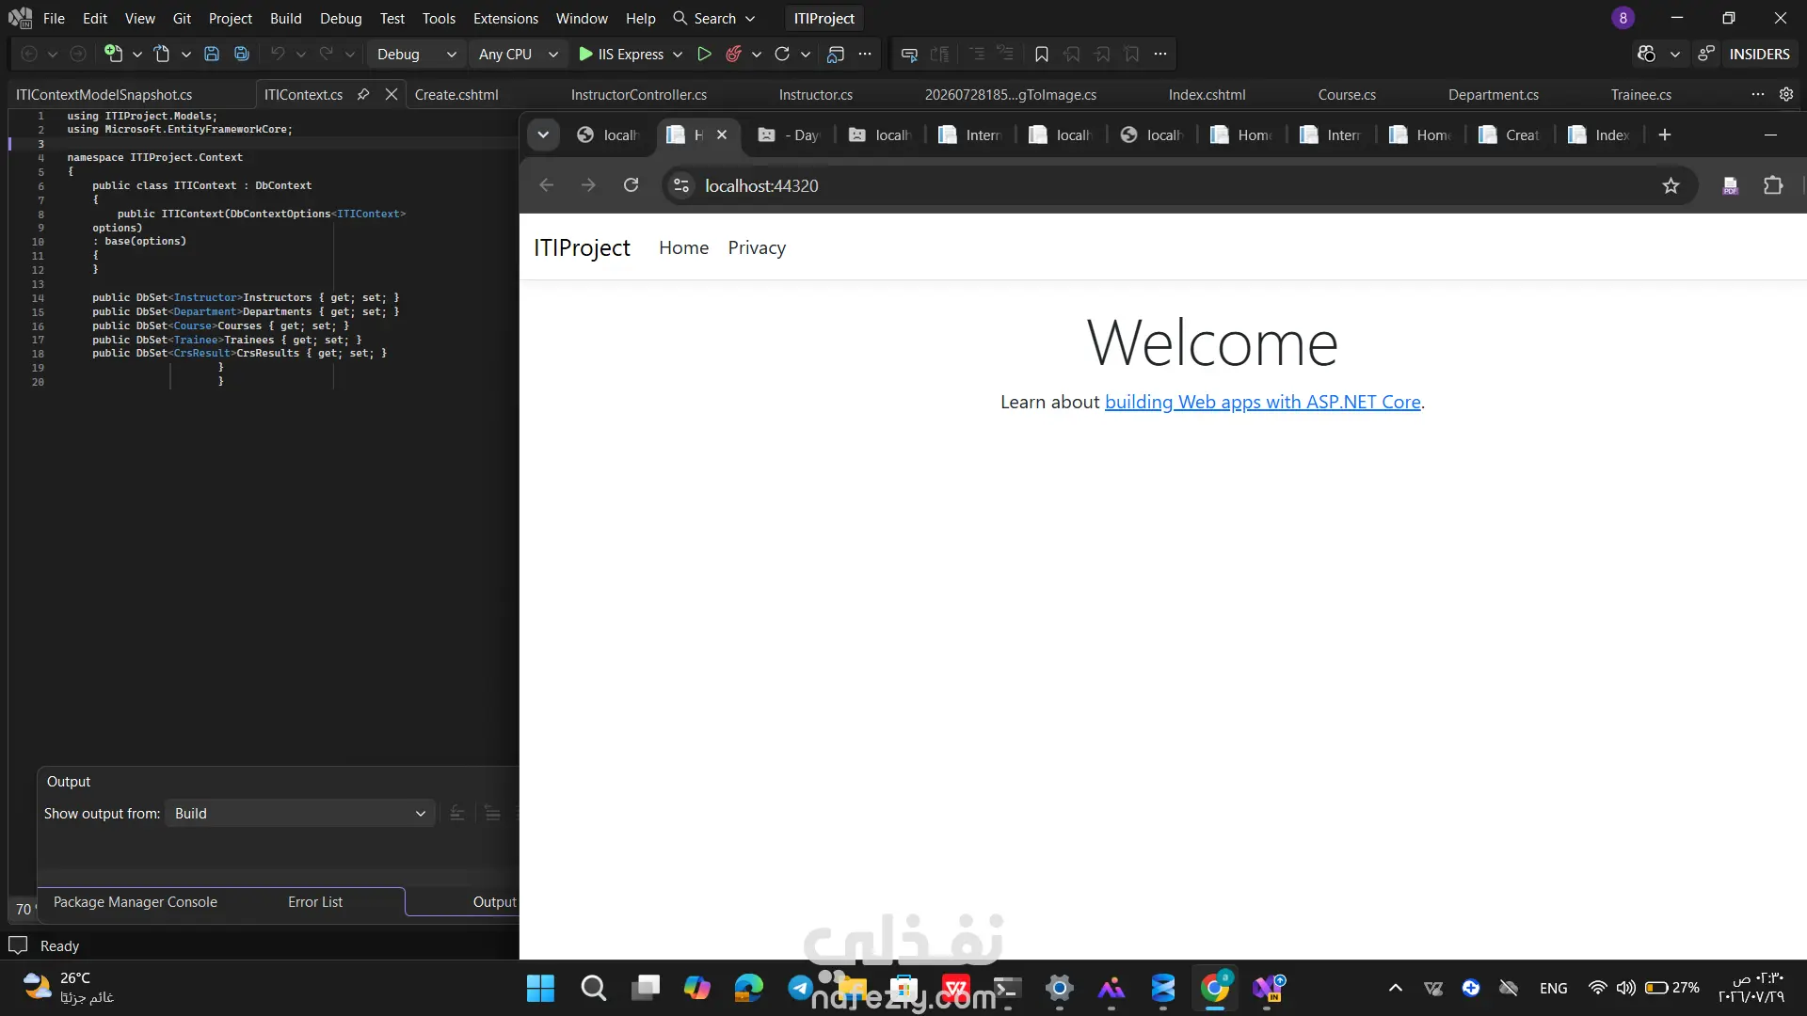Click line 14 DbSet Instructors code line
The width and height of the screenshot is (1807, 1016).
point(246,297)
